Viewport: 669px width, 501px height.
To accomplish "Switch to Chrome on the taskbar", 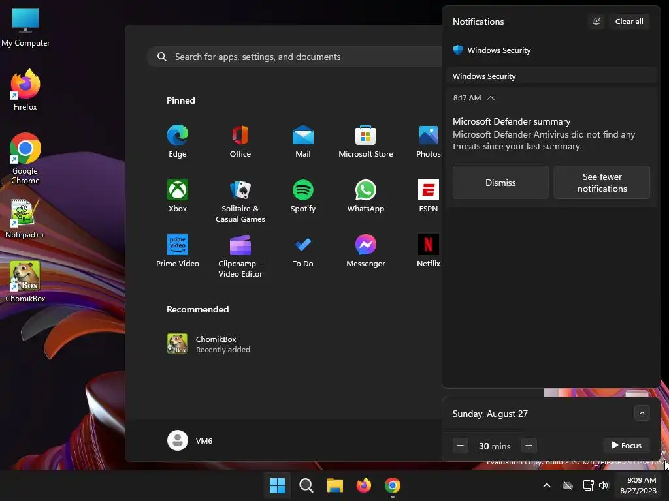I will [393, 485].
